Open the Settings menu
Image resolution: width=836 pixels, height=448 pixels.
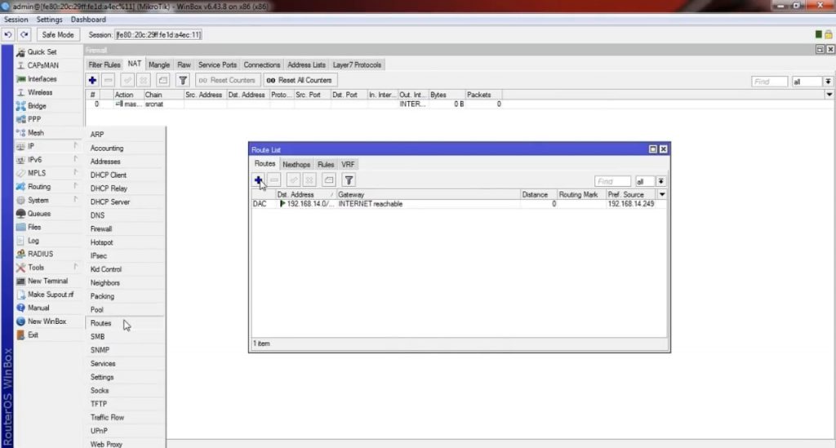(49, 20)
